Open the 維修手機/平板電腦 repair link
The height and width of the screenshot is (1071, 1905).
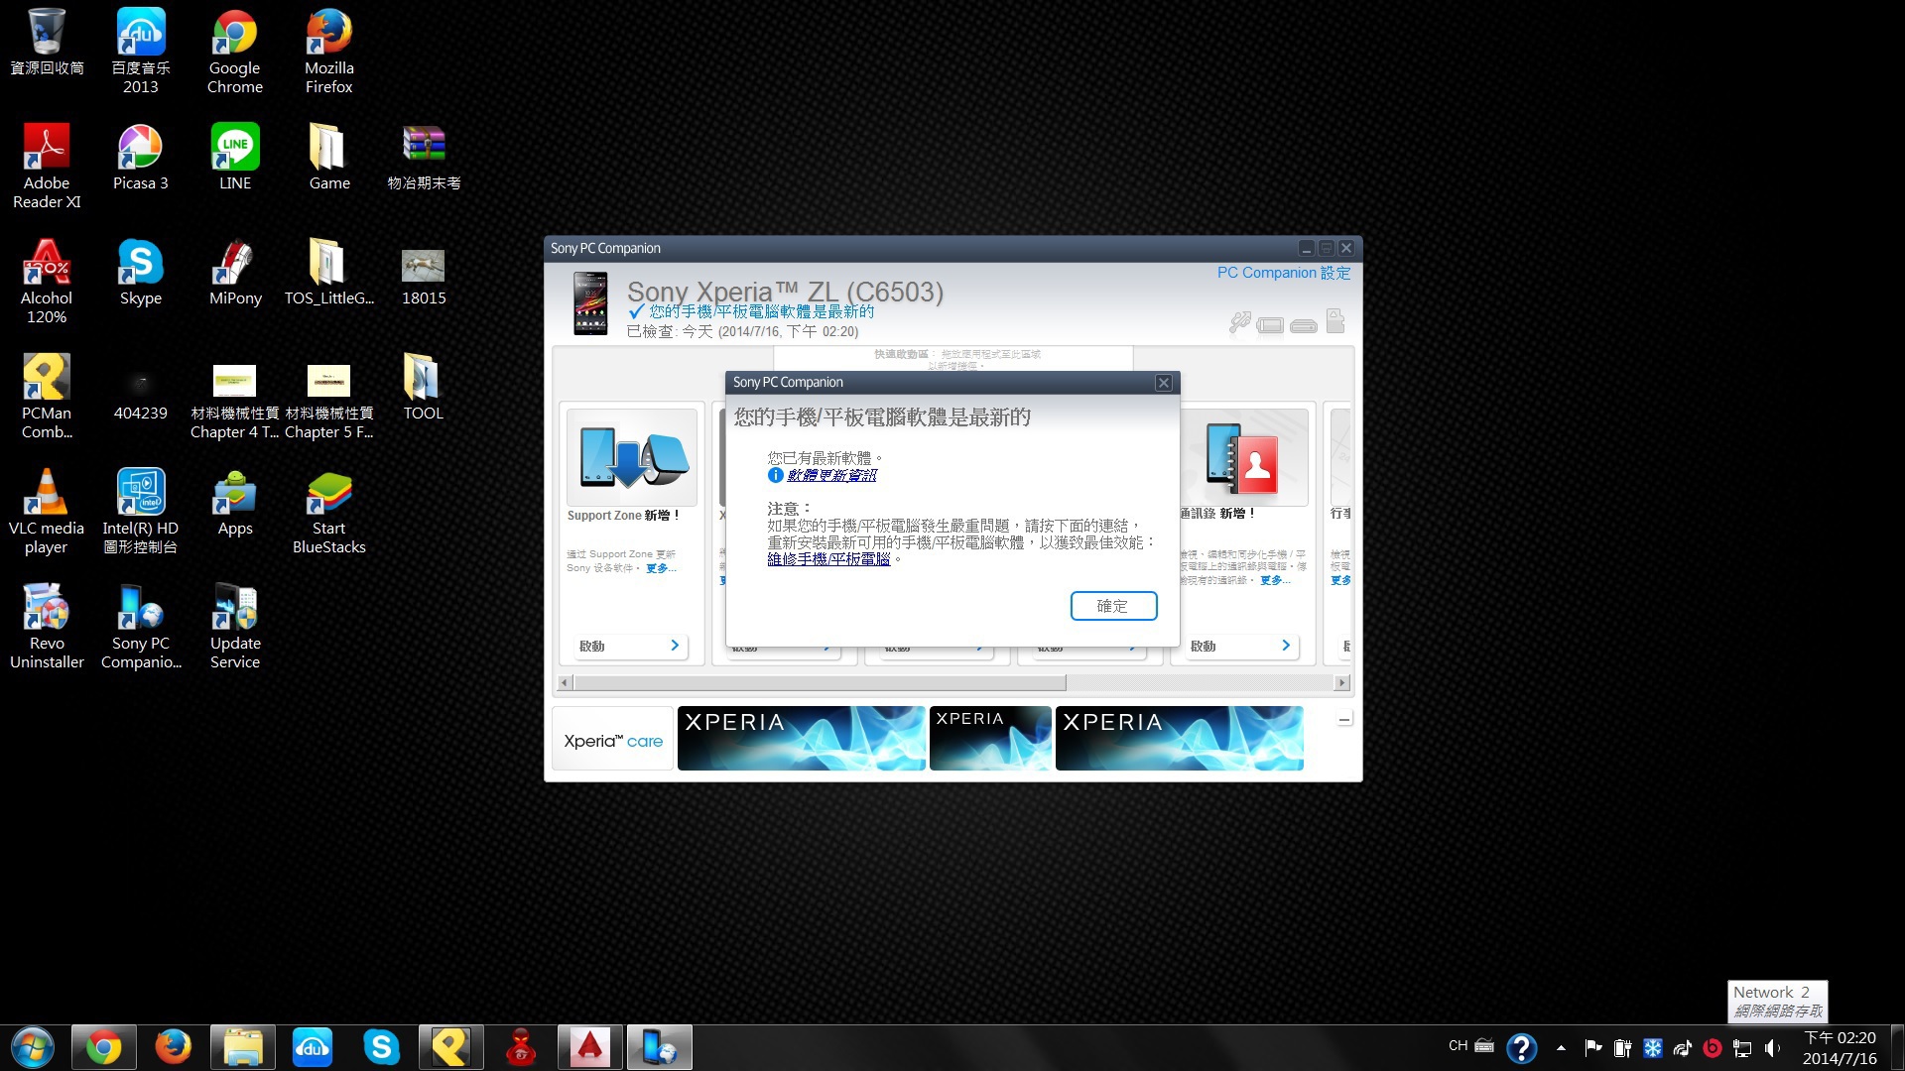[828, 559]
